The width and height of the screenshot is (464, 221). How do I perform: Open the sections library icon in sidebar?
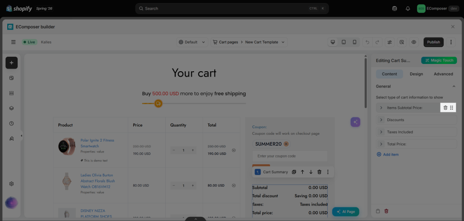pyautogui.click(x=11, y=78)
